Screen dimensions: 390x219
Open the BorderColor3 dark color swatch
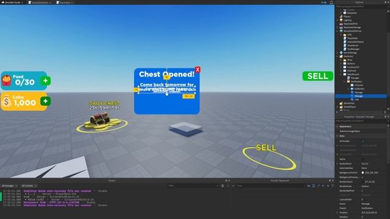[x=363, y=182]
